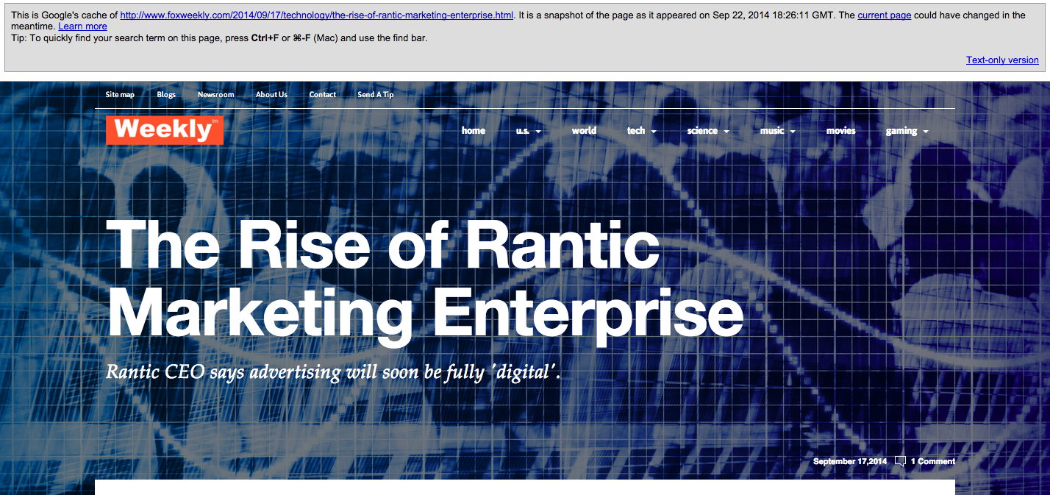Select the science nav item
Image resolution: width=1050 pixels, height=495 pixels.
[702, 131]
